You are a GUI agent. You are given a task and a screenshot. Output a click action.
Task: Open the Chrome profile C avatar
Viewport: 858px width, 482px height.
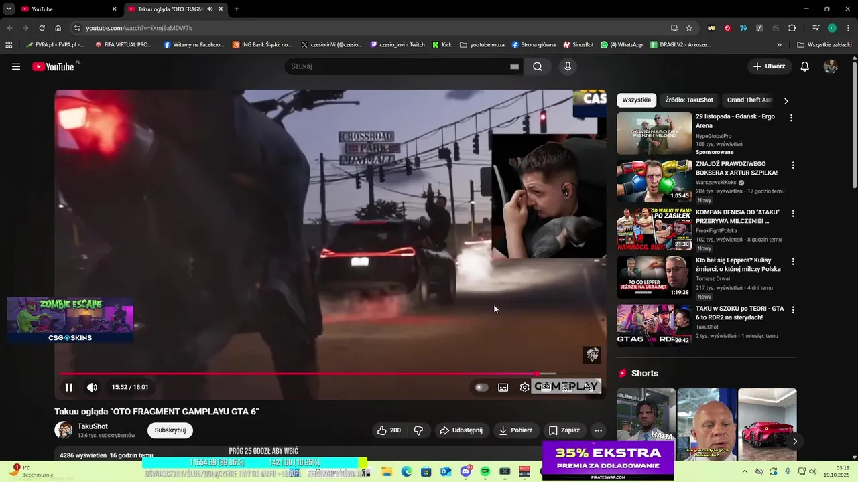tap(832, 28)
